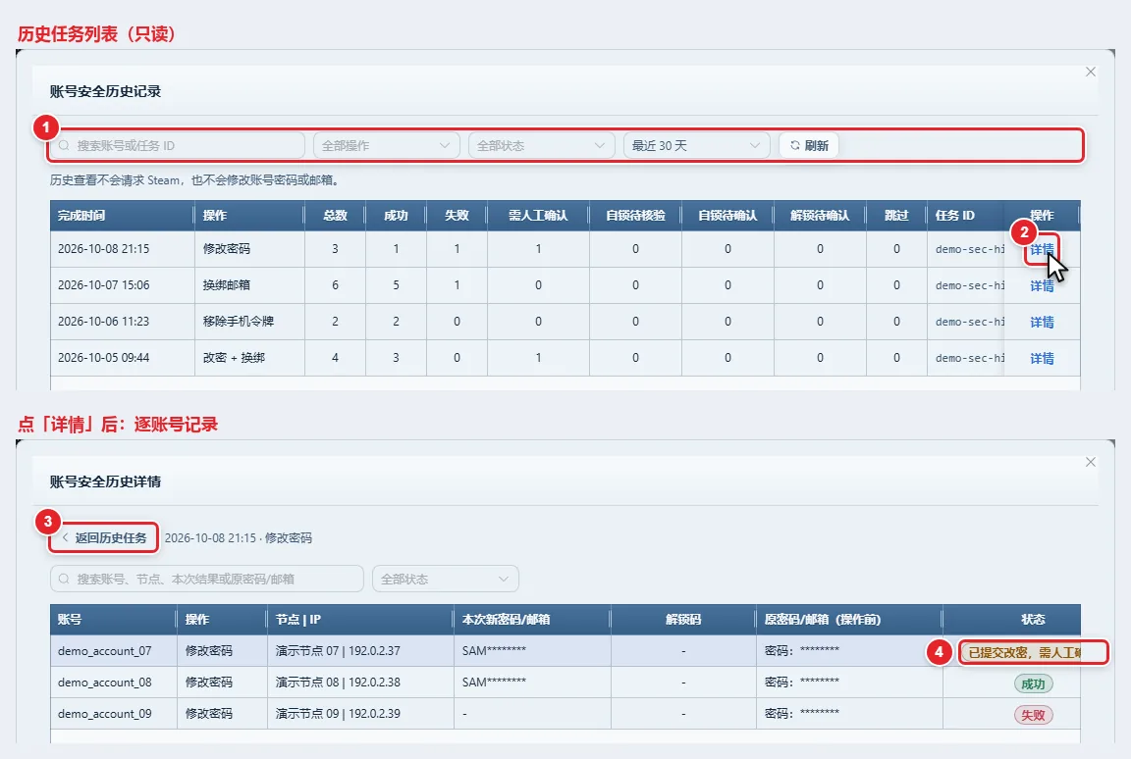Close the 账号安全历史记录 dialog
The height and width of the screenshot is (759, 1131).
pyautogui.click(x=1091, y=72)
